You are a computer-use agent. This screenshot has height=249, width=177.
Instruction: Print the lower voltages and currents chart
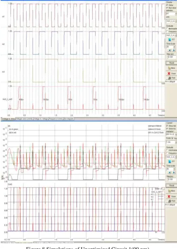171,201
